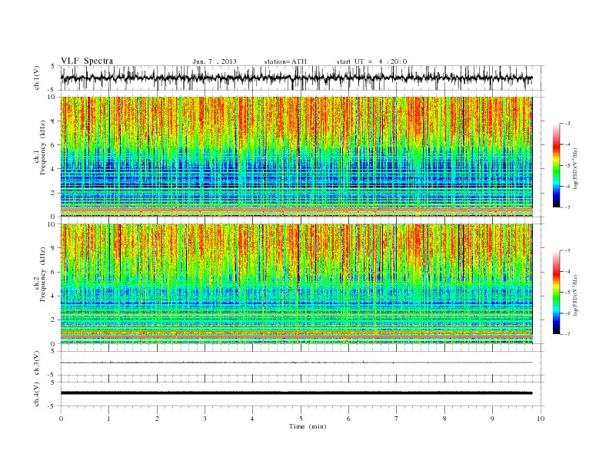Screen dimensions: 609x470
Task: Click the "station=ATH" header text
Action: [285, 61]
